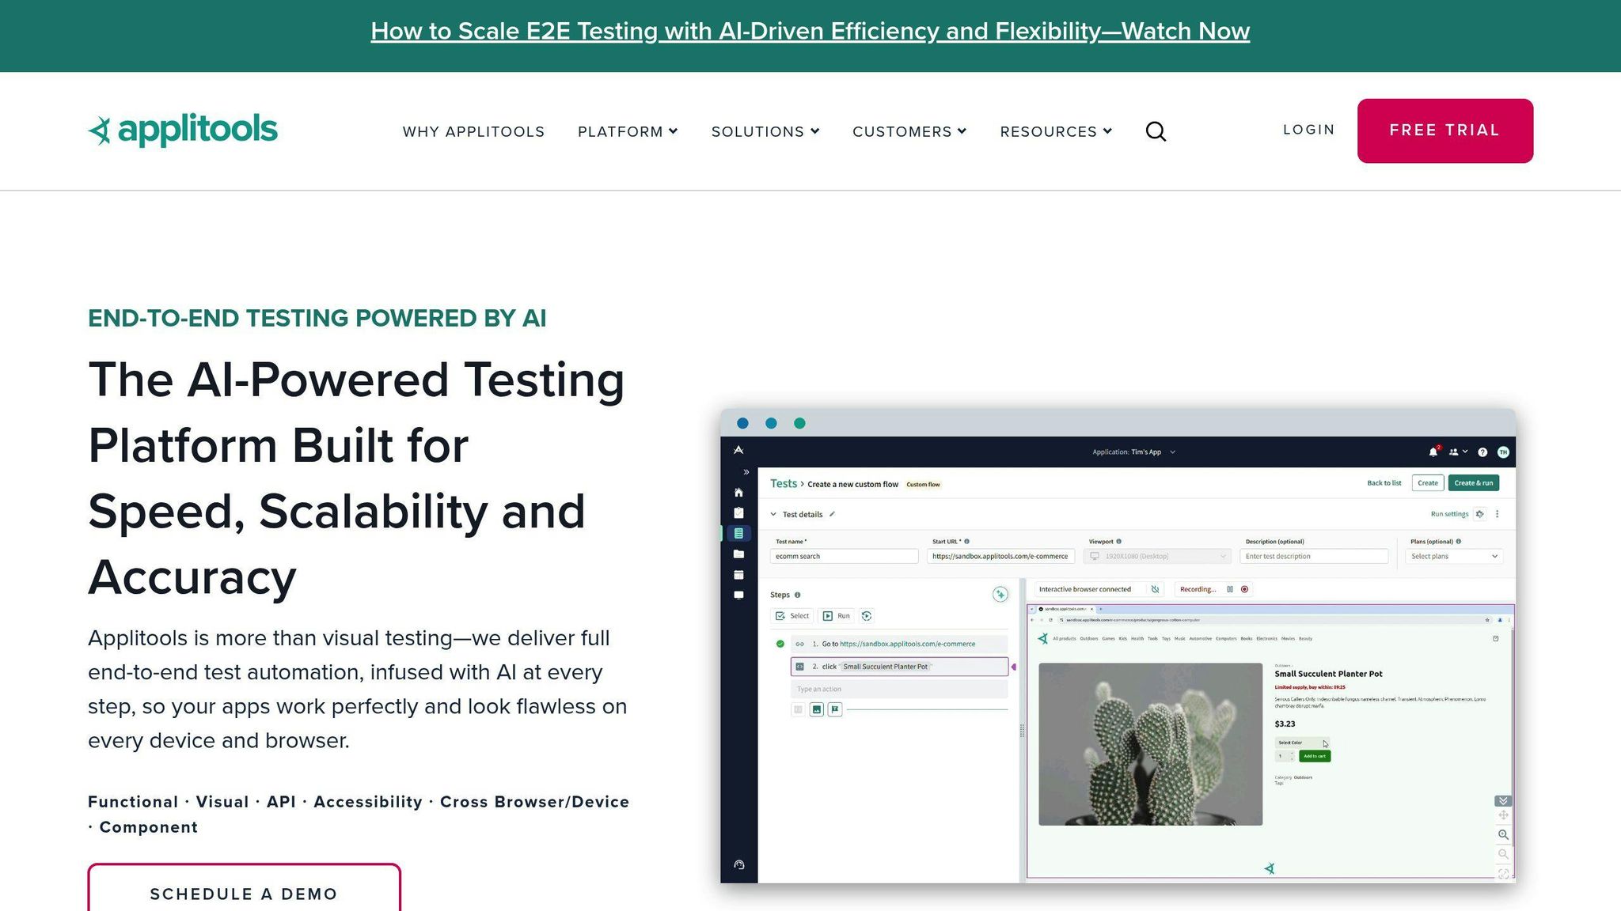Click the red stop recording icon
This screenshot has width=1621, height=911.
tap(1245, 589)
